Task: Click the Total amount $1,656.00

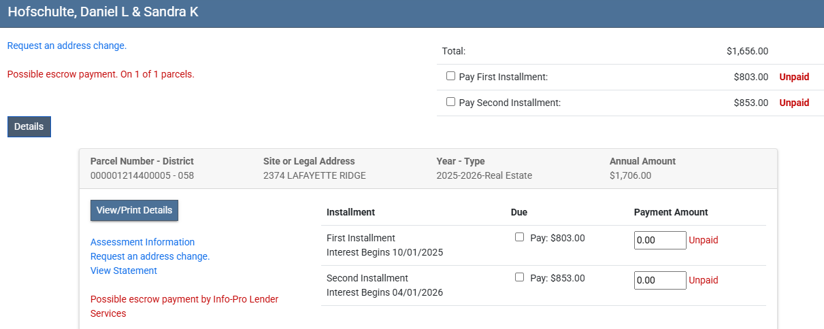Action: pyautogui.click(x=747, y=51)
